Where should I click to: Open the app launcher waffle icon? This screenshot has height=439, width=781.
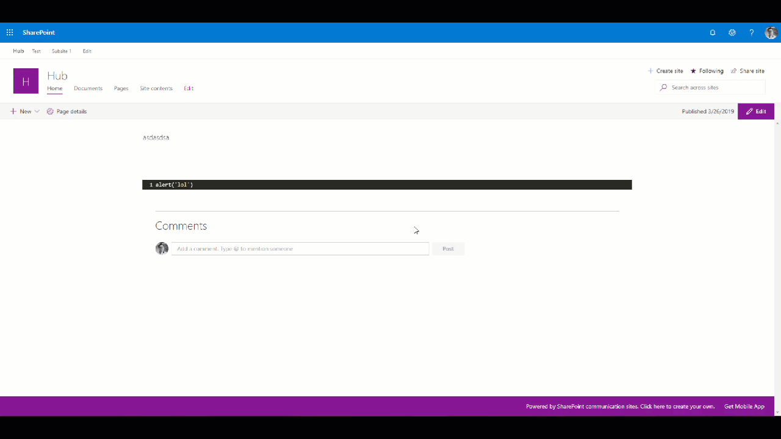[10, 32]
